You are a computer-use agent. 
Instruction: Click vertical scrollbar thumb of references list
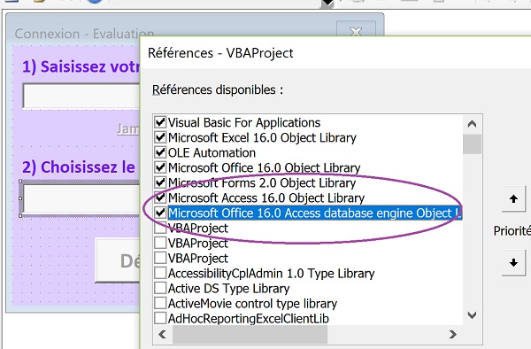472,144
